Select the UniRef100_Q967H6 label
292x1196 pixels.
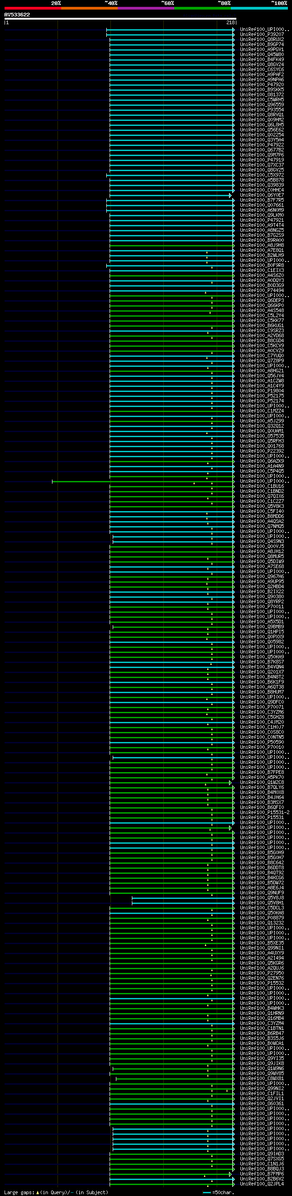click(x=262, y=577)
